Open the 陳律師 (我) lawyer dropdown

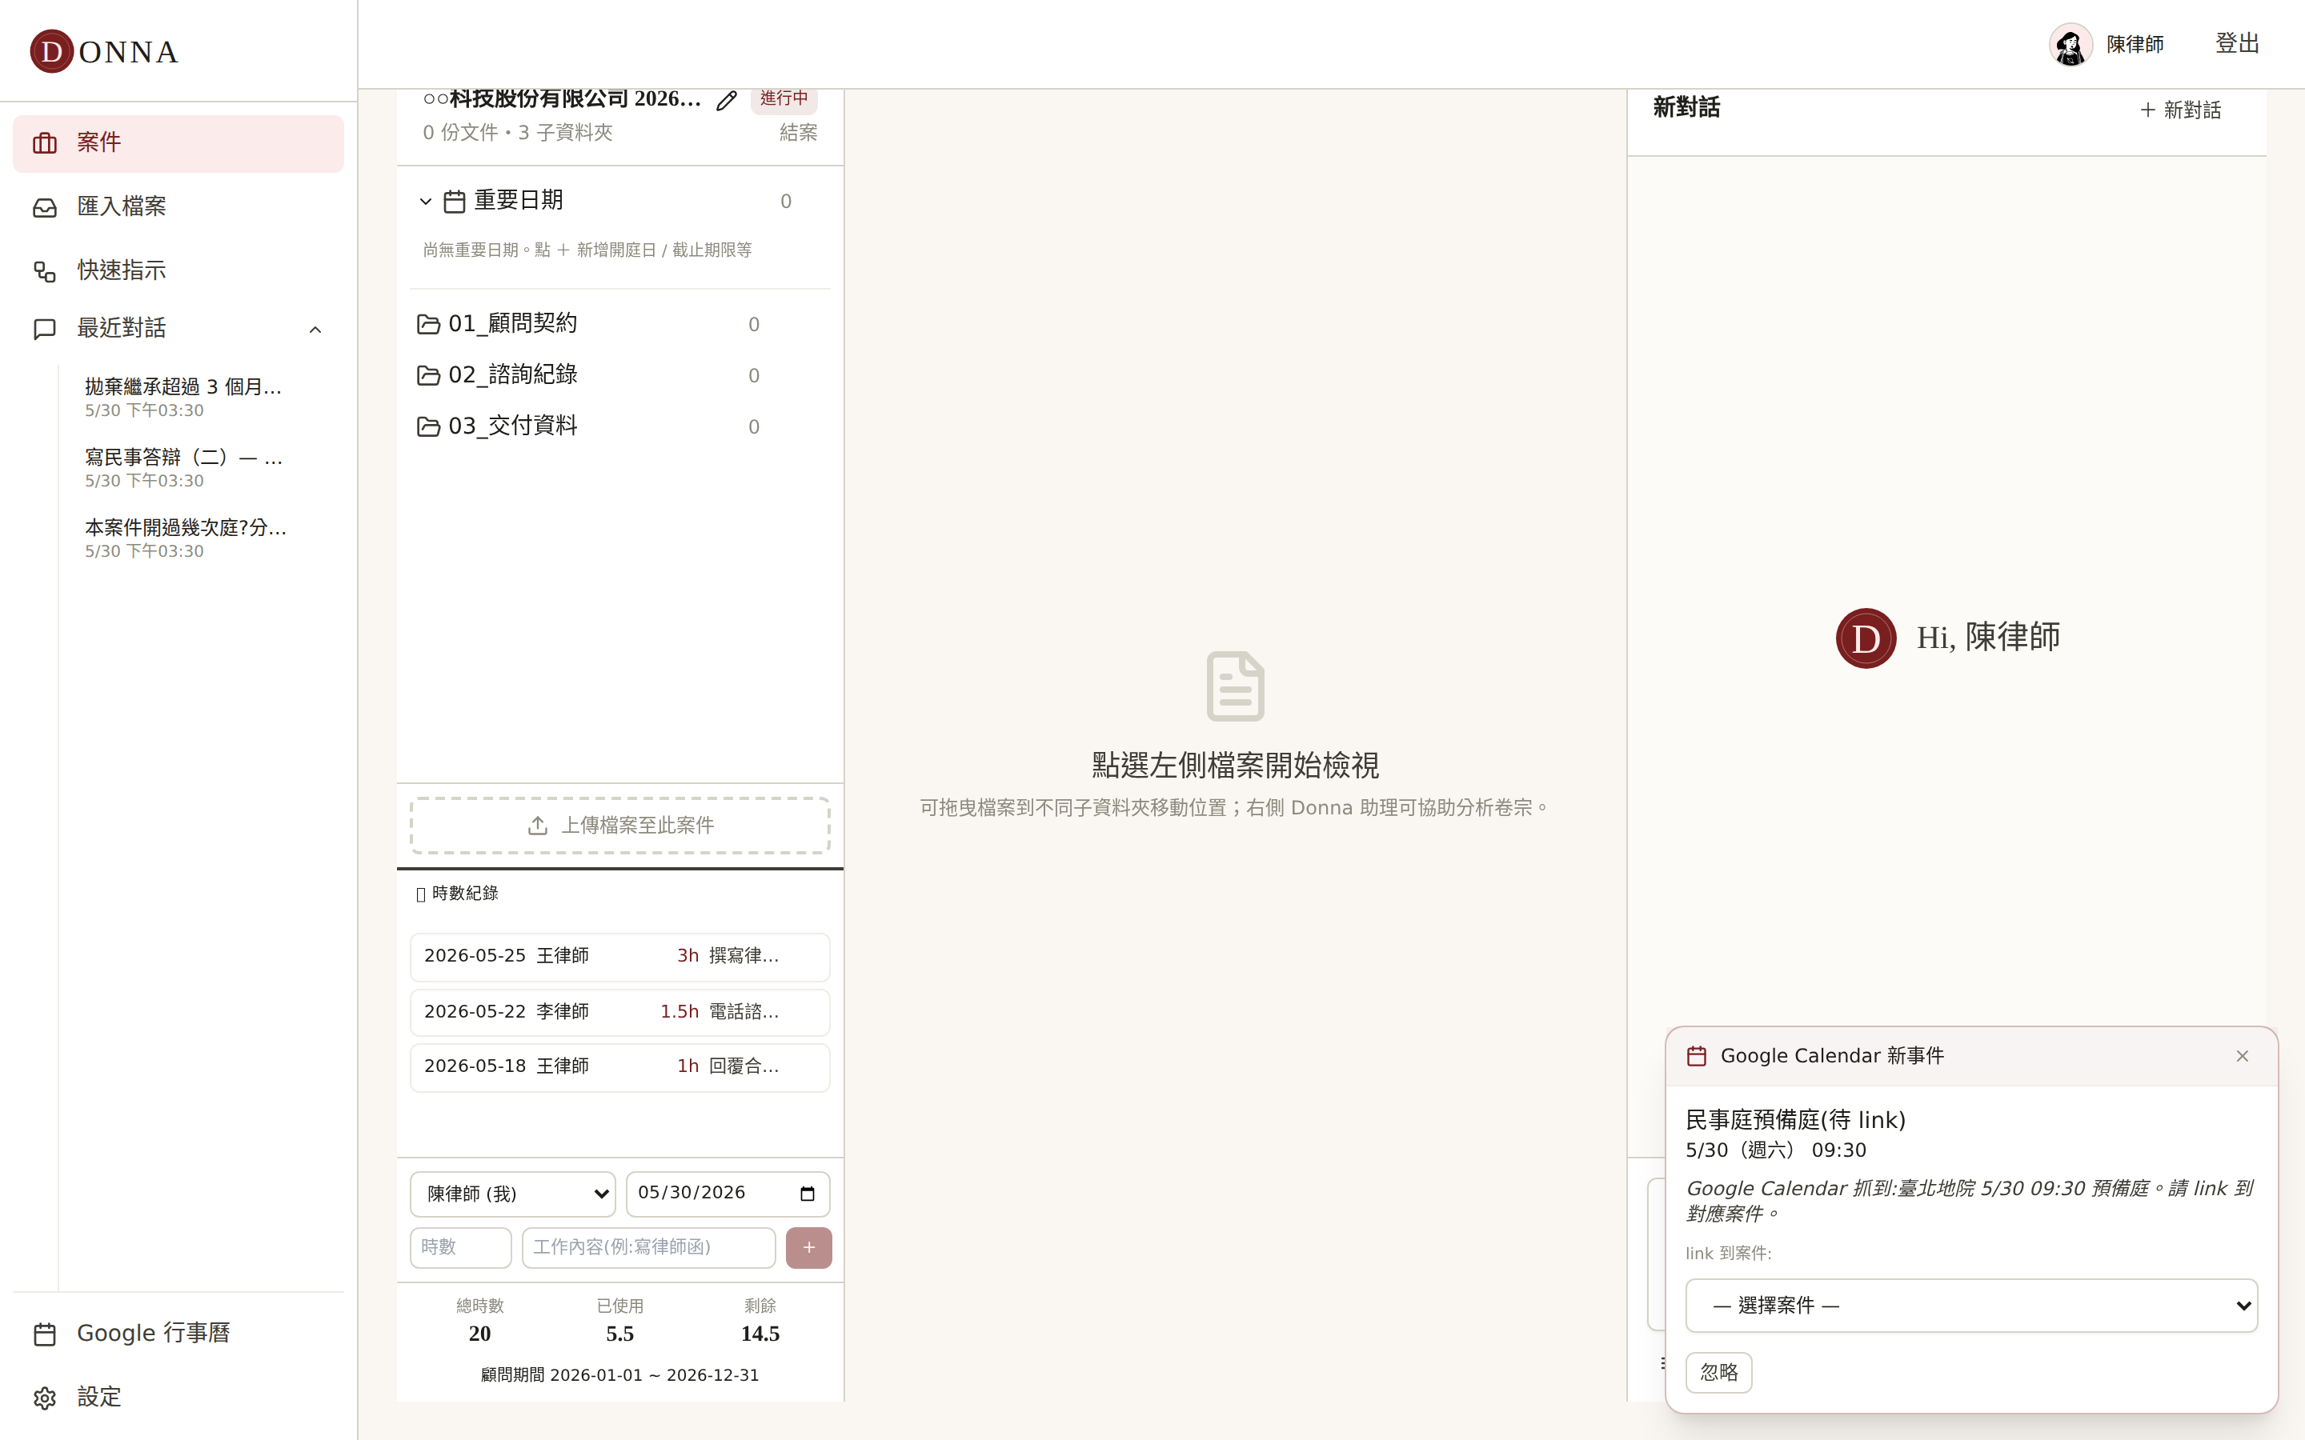(x=513, y=1194)
